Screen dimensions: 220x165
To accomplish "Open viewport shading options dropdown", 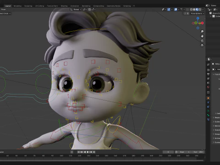I will (x=203, y=10).
